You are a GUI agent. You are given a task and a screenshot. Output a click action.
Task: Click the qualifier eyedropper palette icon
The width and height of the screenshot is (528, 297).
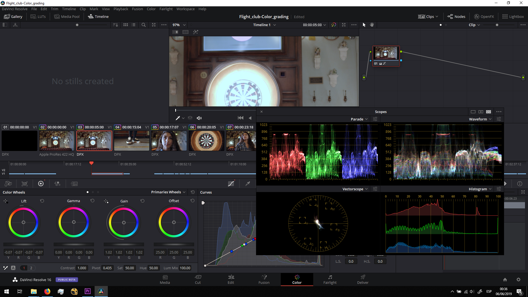coord(248,184)
